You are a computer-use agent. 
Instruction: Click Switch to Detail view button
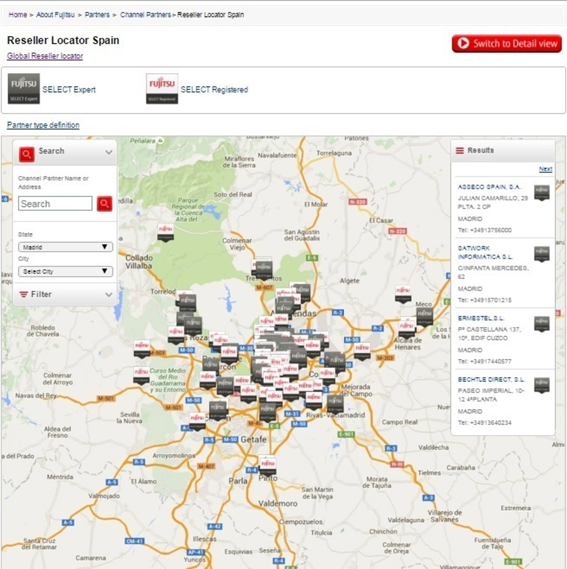(x=506, y=44)
